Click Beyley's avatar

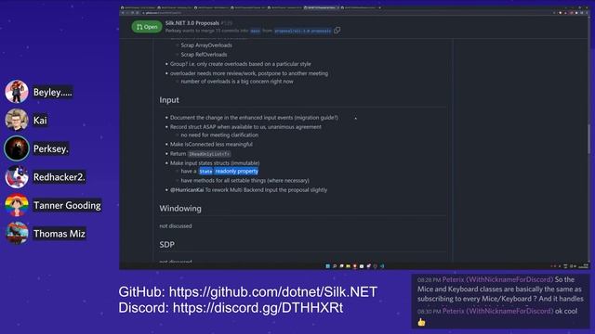17,92
